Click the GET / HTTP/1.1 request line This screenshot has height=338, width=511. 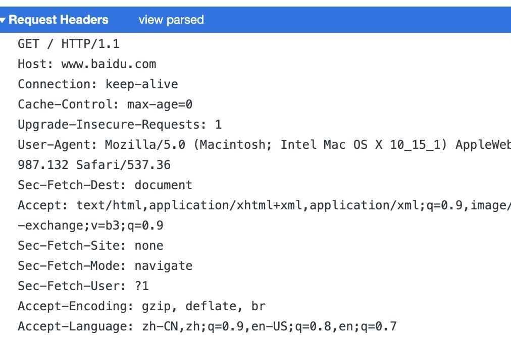tap(69, 43)
